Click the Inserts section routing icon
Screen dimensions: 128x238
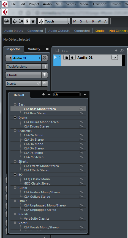45,83
